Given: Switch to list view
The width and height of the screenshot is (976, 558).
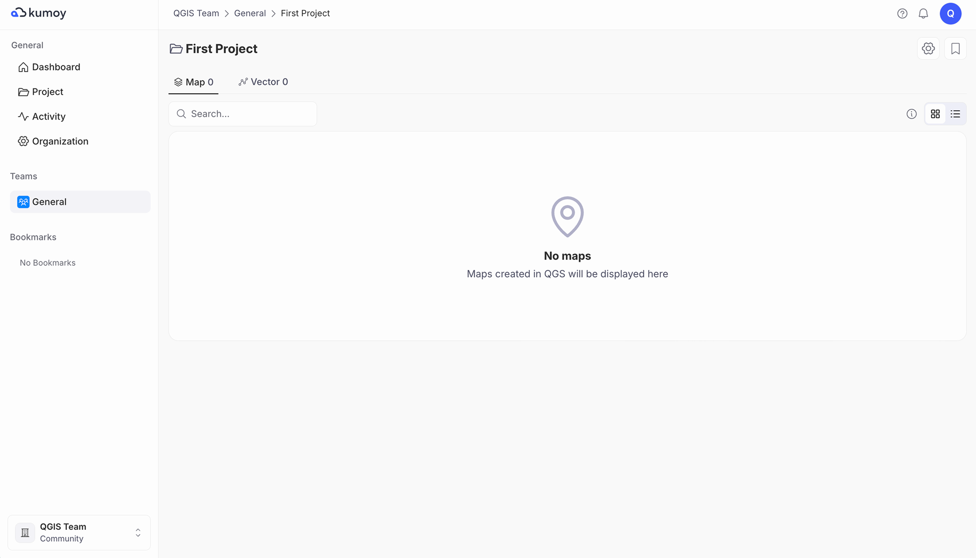Looking at the screenshot, I should [955, 114].
